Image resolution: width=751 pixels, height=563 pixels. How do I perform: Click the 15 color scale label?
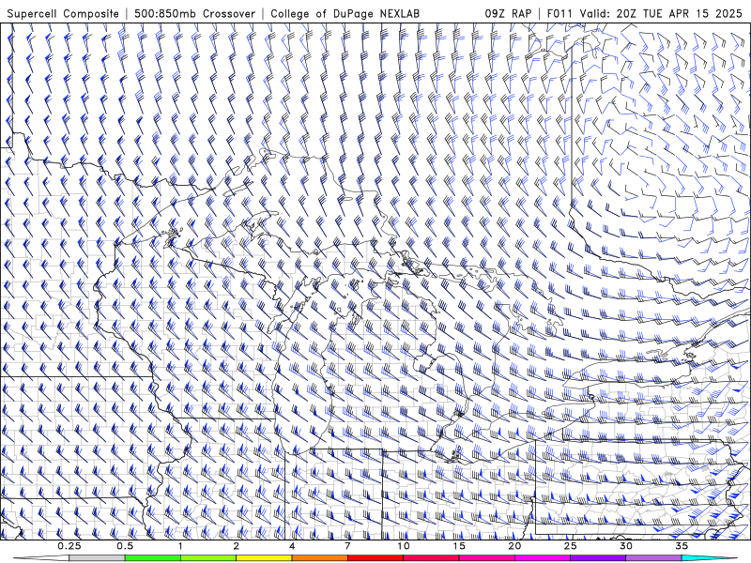(459, 546)
